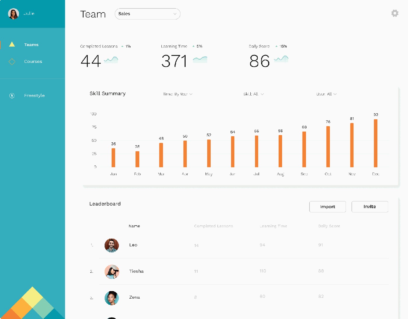
Task: Open the settings gear icon
Action: 395,13
